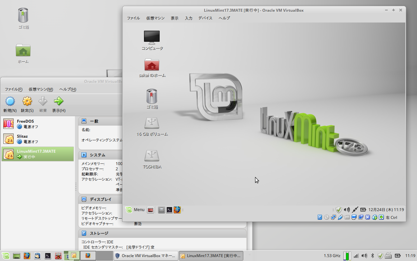The width and height of the screenshot is (417, 261).
Task: Click guest network connection plug icon
Action: tap(355, 210)
